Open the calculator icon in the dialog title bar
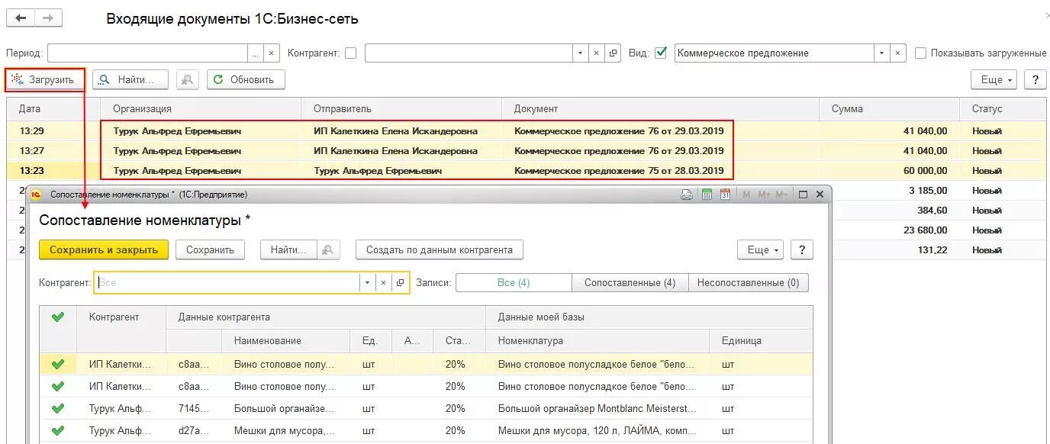 click(707, 195)
